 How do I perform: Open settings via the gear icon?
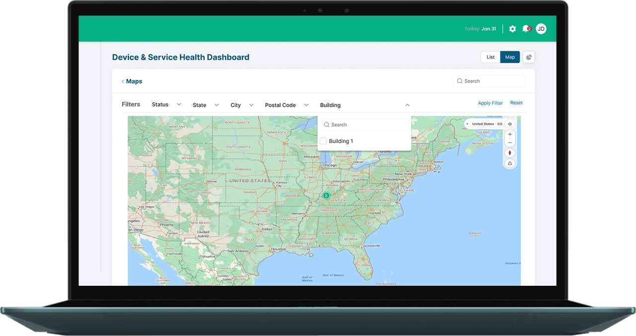512,29
